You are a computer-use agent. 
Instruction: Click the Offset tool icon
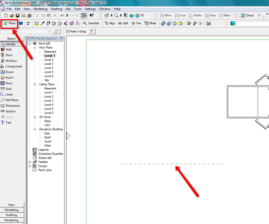coord(150,23)
